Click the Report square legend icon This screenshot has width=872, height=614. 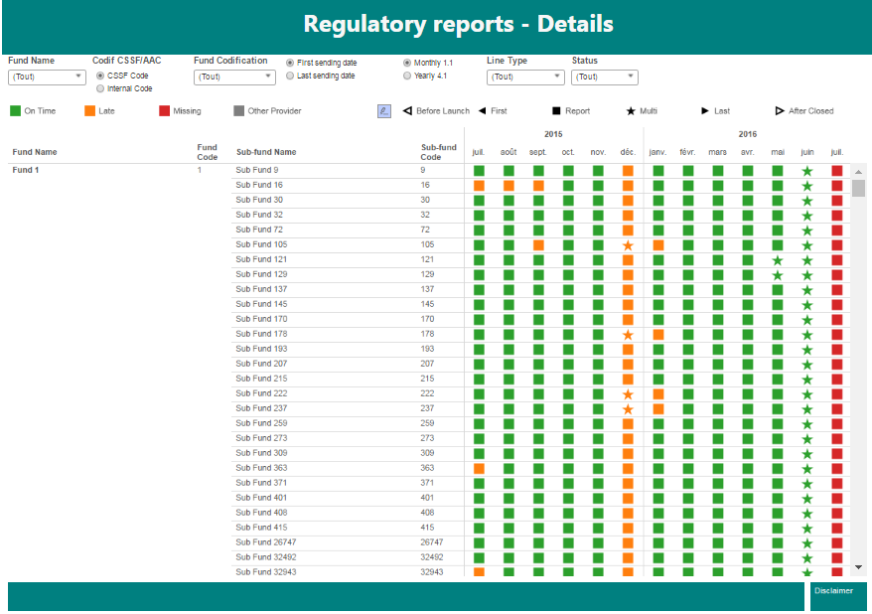(556, 111)
